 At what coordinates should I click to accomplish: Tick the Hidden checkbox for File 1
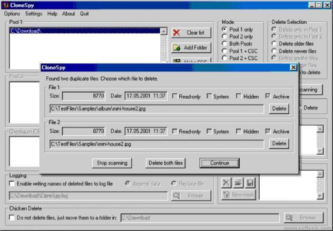tap(239, 96)
